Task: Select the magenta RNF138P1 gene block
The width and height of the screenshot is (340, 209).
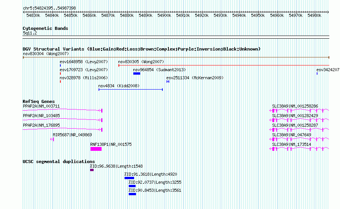Action: pos(96,149)
